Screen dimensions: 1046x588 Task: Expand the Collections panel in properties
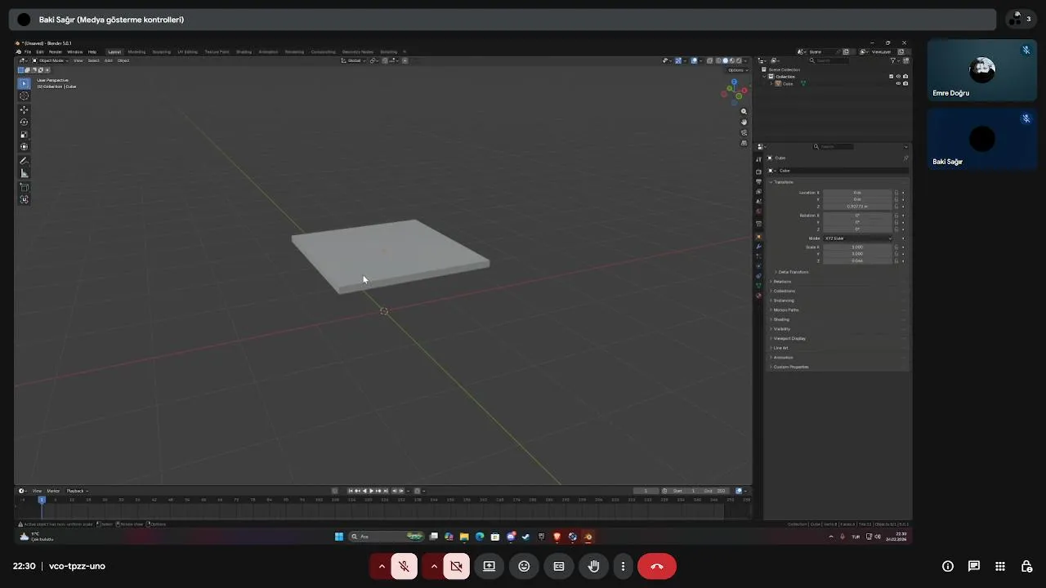click(x=782, y=291)
